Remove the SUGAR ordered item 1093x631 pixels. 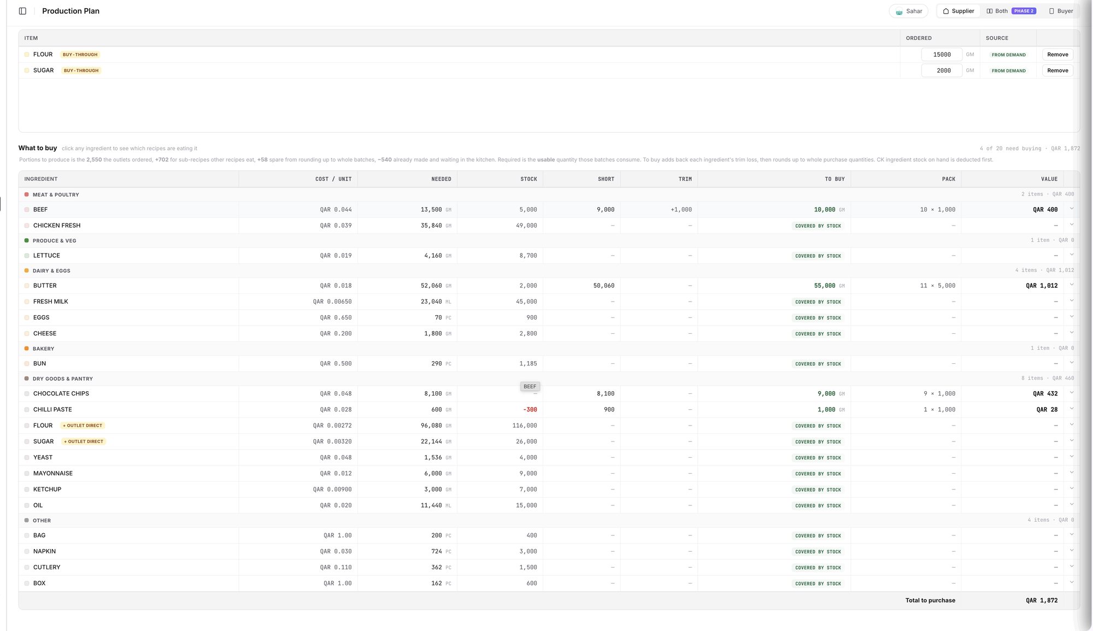coord(1057,70)
